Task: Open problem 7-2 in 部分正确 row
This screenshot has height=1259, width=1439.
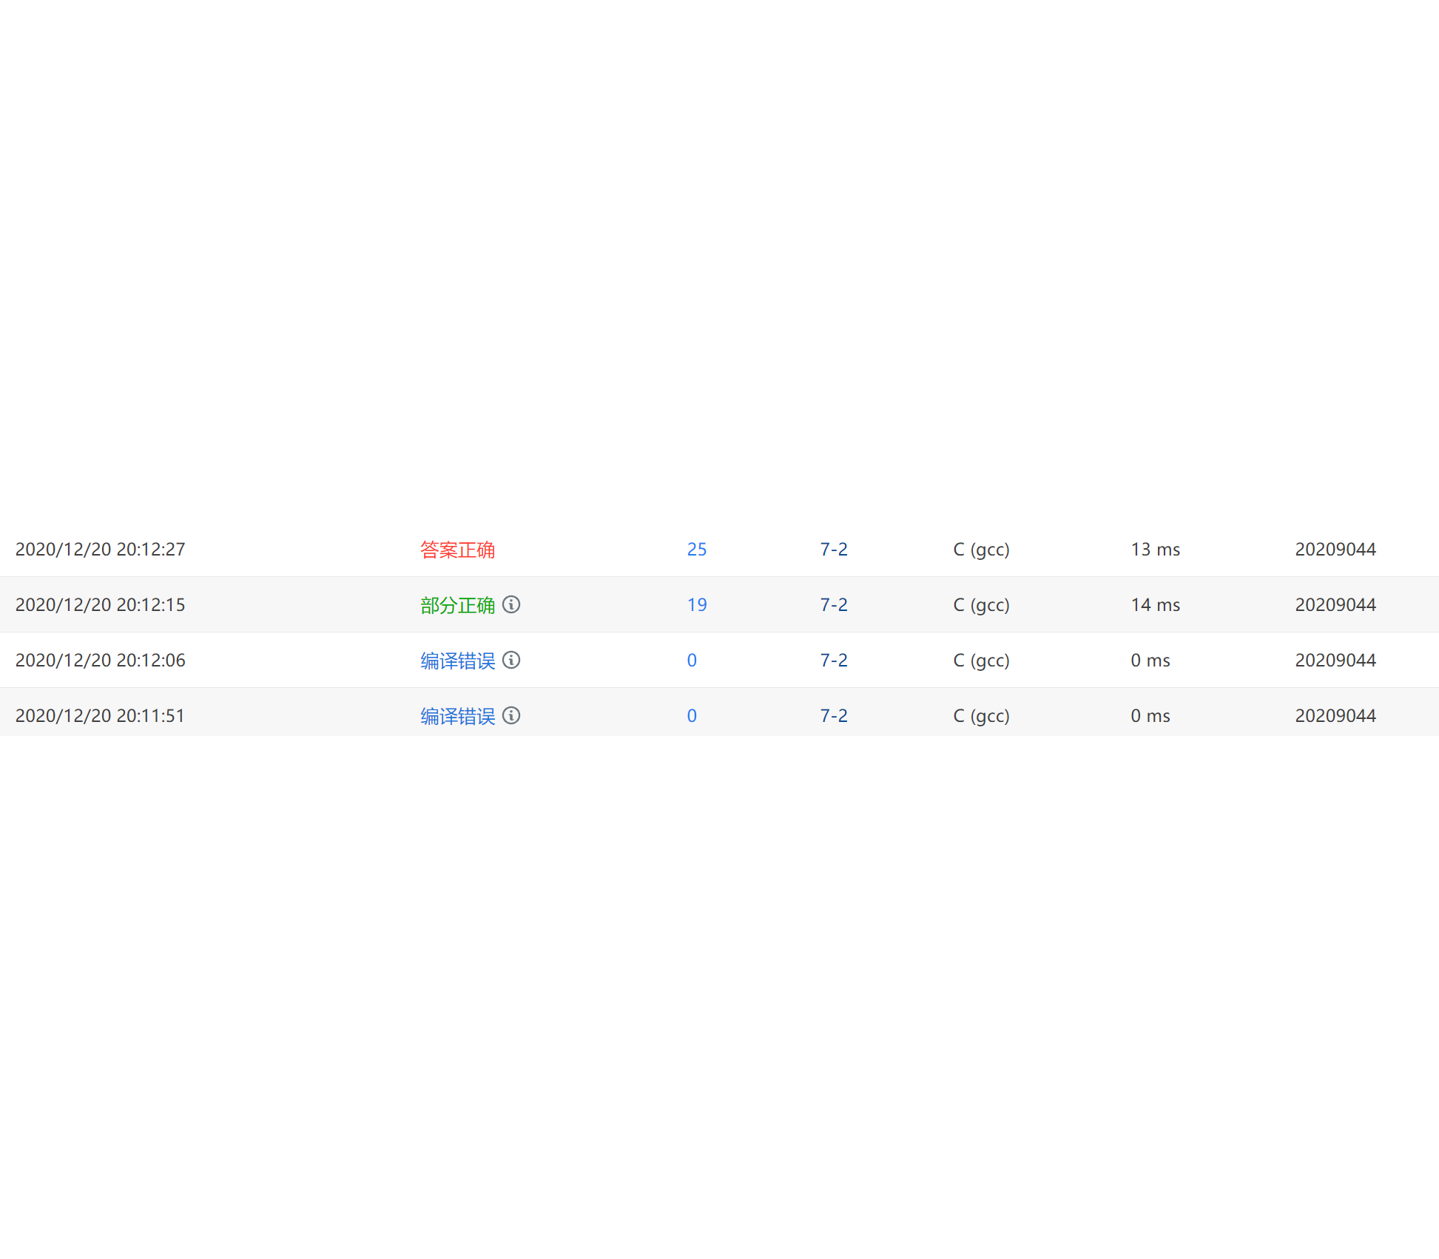Action: tap(833, 605)
